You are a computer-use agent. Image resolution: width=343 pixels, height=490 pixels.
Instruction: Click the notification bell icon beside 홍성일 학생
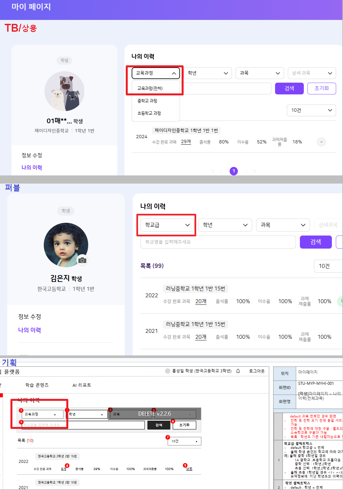point(238,371)
